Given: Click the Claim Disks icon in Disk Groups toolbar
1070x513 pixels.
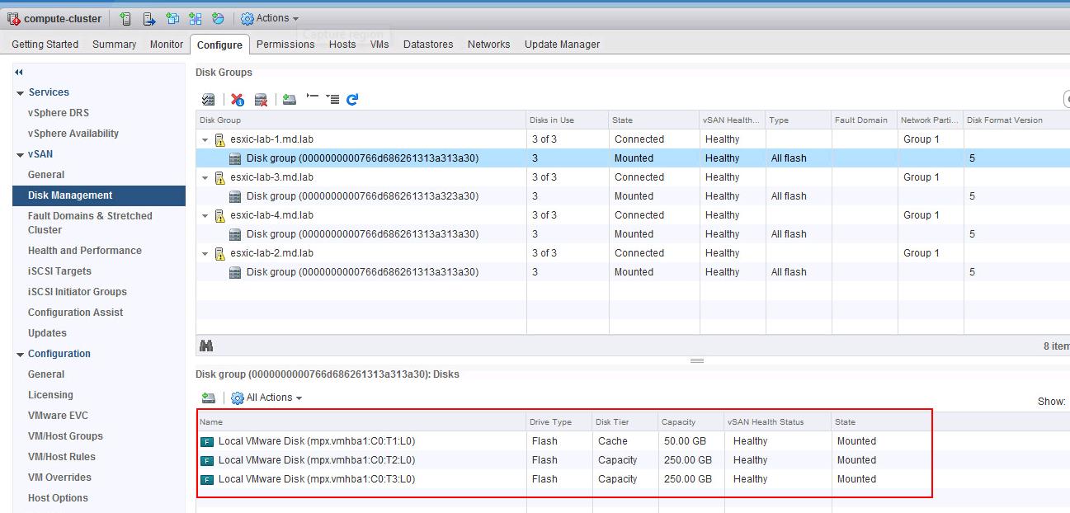Looking at the screenshot, I should tap(208, 99).
